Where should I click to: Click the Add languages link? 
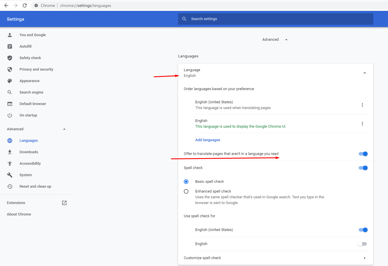coord(208,140)
